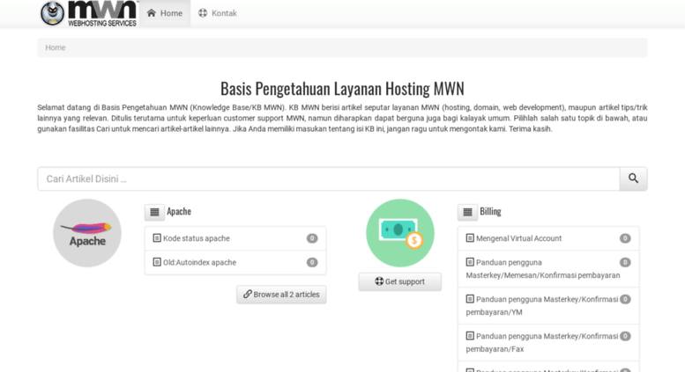The width and height of the screenshot is (685, 372).
Task: Open article Panduan pengguna Masterkey/Memesan/Konfirmasi pembayaran
Action: 542,269
